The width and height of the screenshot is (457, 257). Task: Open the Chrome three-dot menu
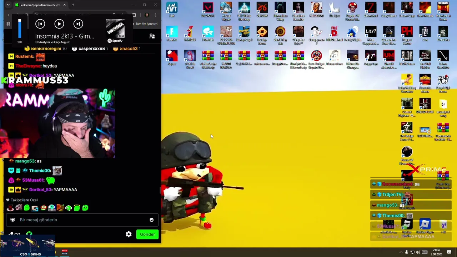(155, 15)
